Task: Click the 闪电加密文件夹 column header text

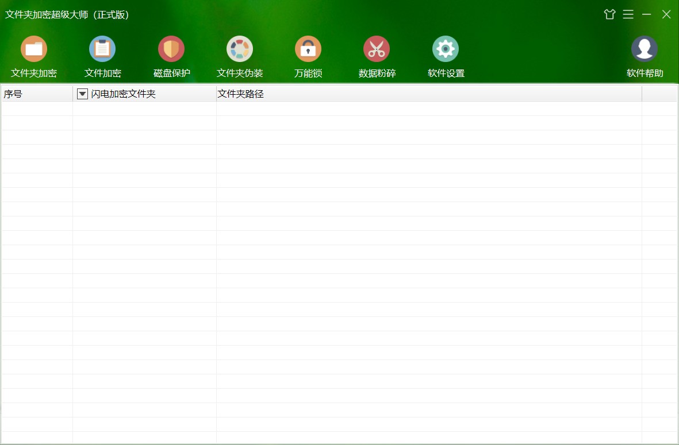Action: (x=123, y=94)
